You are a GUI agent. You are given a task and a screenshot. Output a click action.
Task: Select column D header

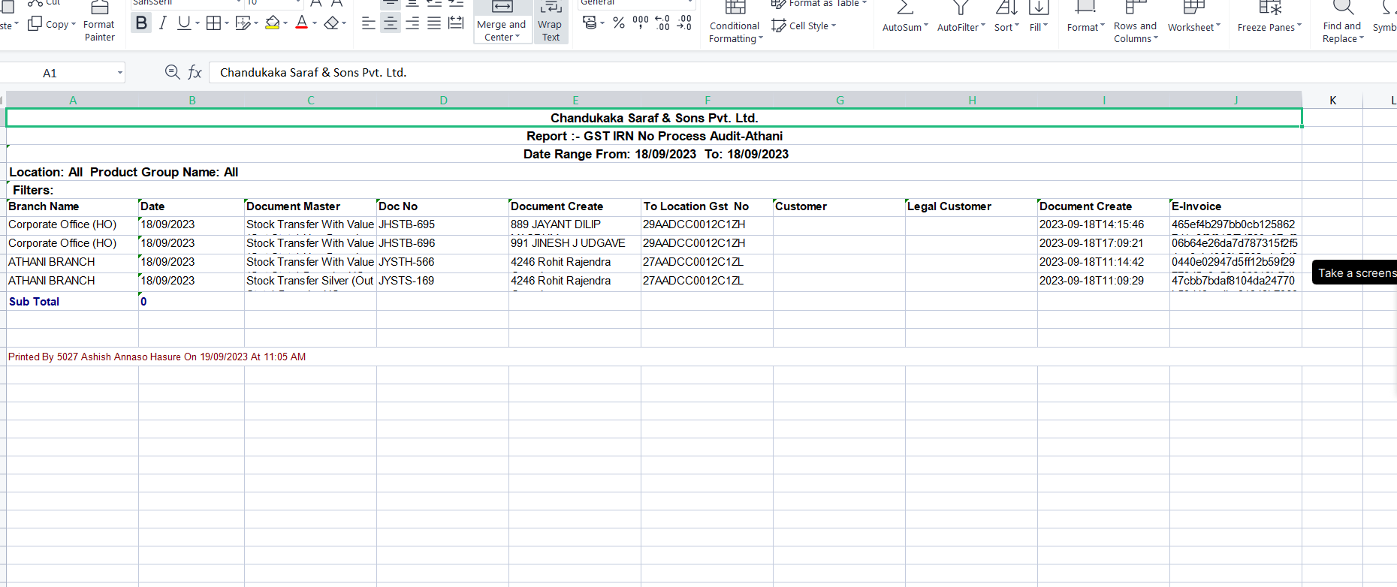point(443,100)
